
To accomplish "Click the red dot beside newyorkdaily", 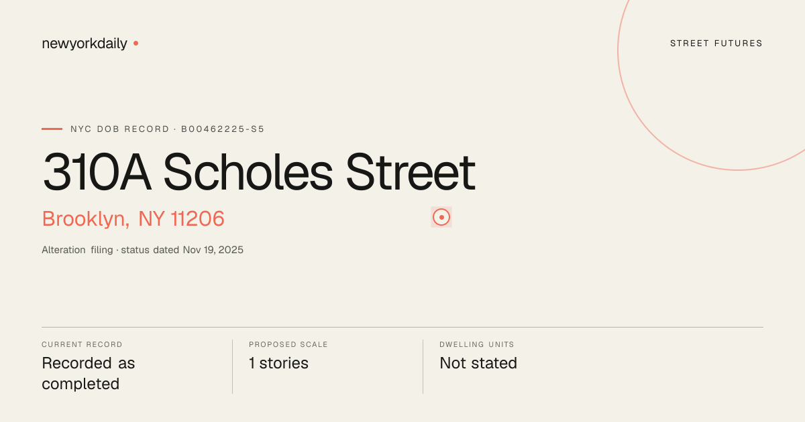I will (x=136, y=44).
